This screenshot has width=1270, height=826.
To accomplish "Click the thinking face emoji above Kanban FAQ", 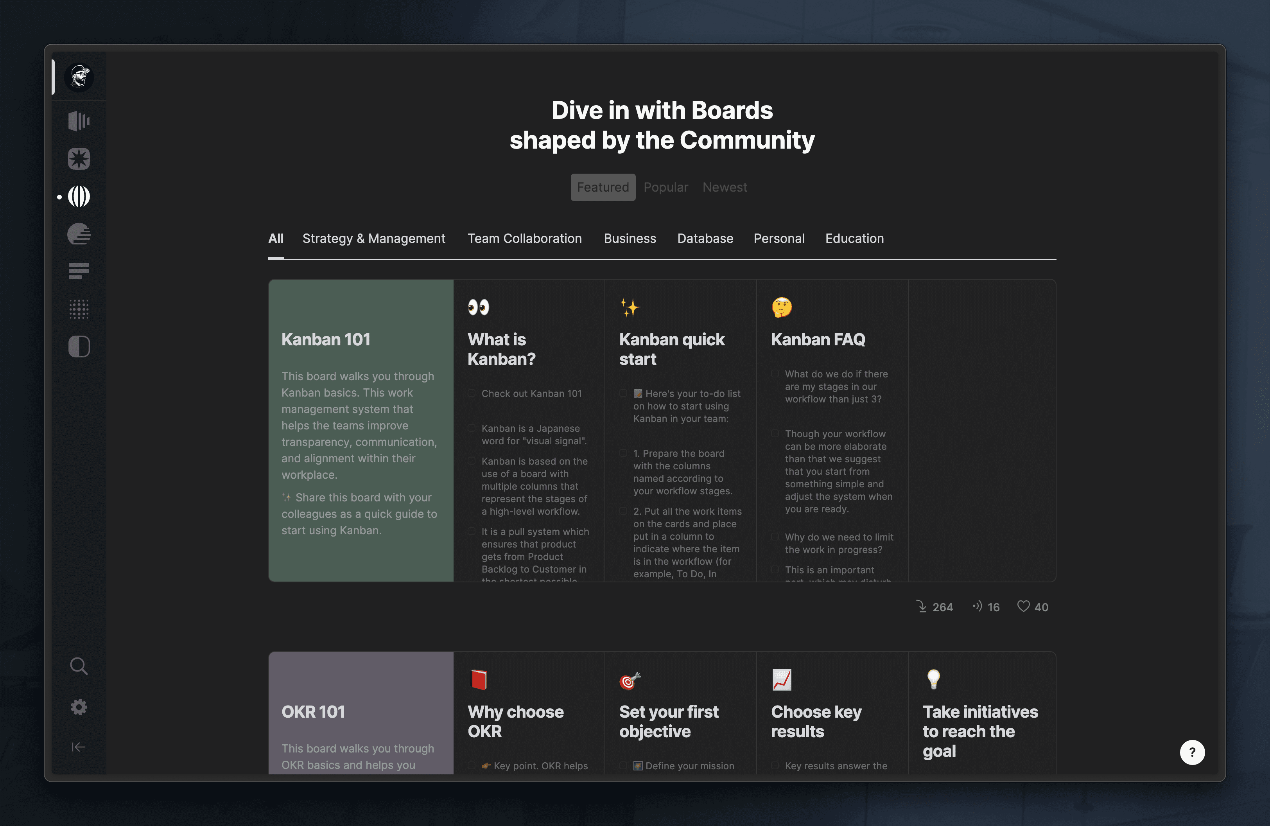I will pos(782,307).
